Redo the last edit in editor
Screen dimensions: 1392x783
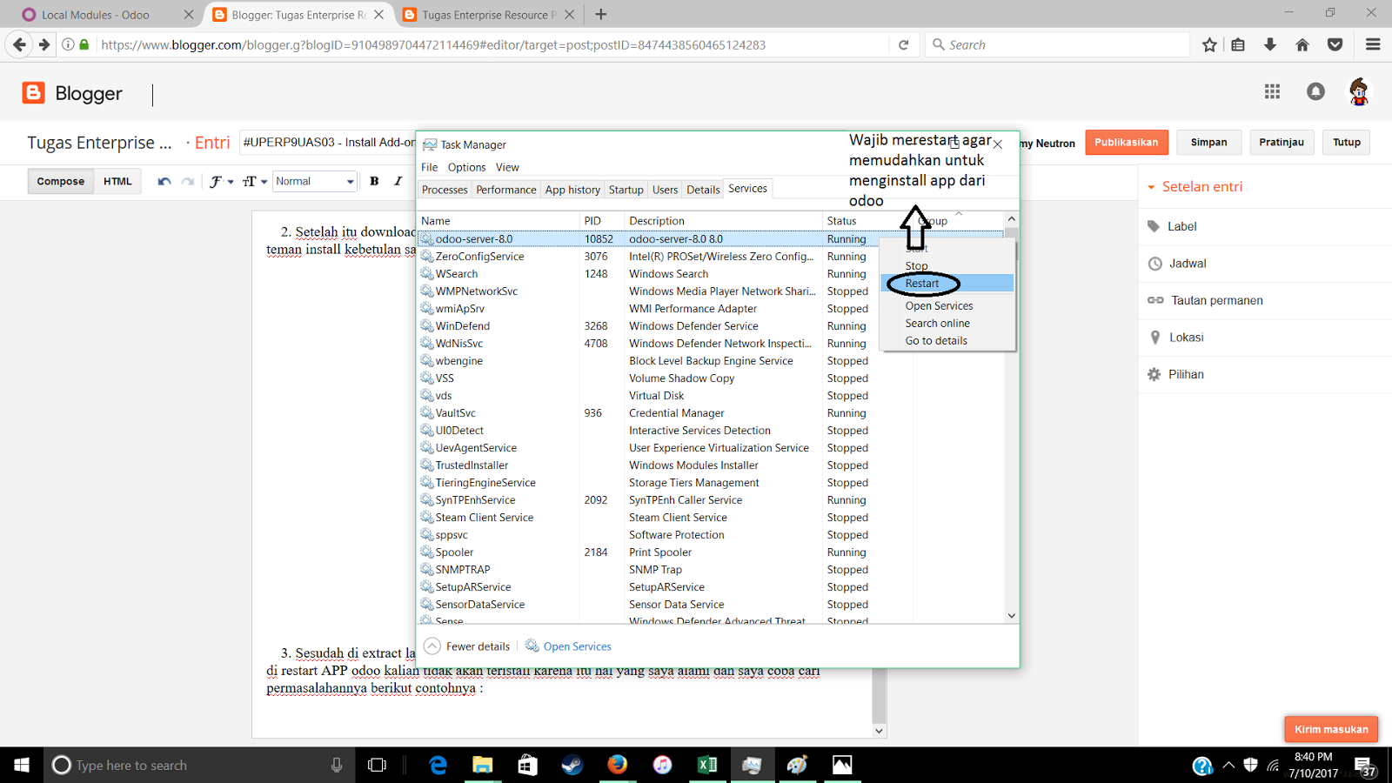188,181
